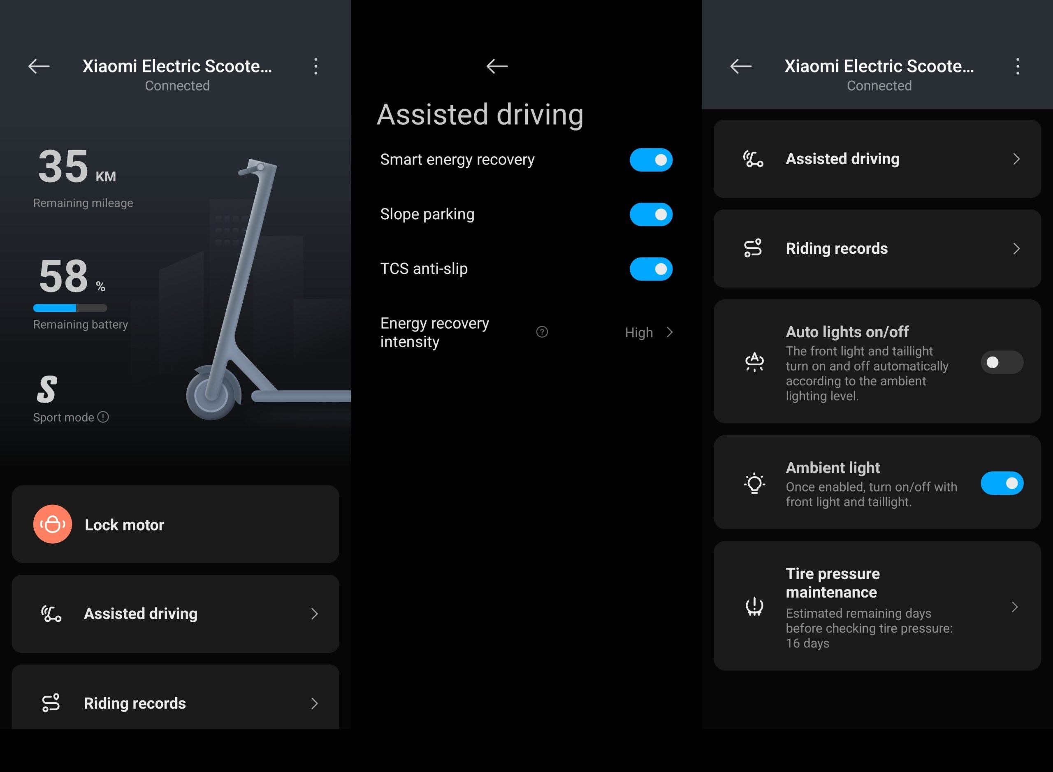1053x772 pixels.
Task: Tap the Smart energy recovery label
Action: 457,160
